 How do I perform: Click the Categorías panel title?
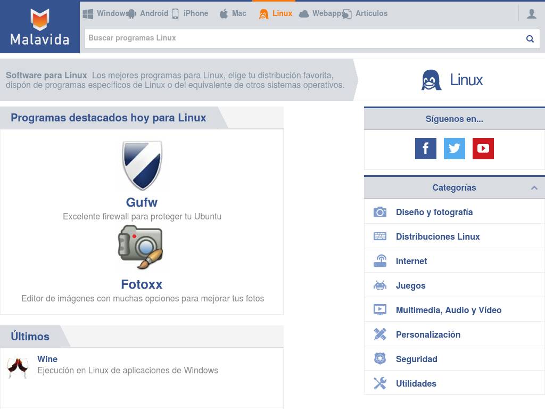coord(454,187)
